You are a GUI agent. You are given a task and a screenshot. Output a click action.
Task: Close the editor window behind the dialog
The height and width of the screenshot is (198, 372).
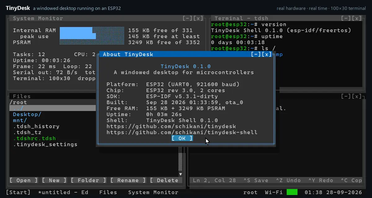(x=357, y=96)
